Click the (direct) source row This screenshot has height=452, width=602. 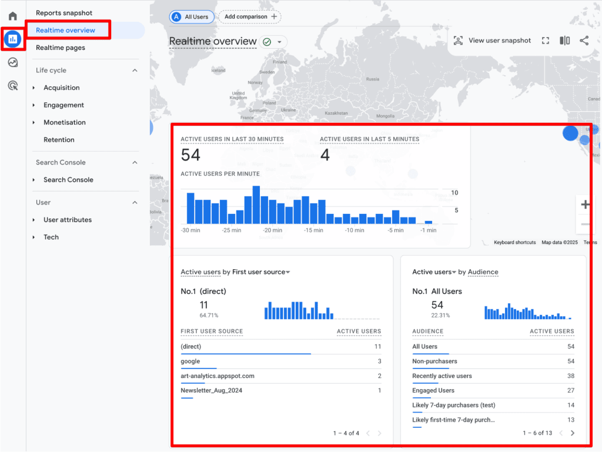pos(281,346)
